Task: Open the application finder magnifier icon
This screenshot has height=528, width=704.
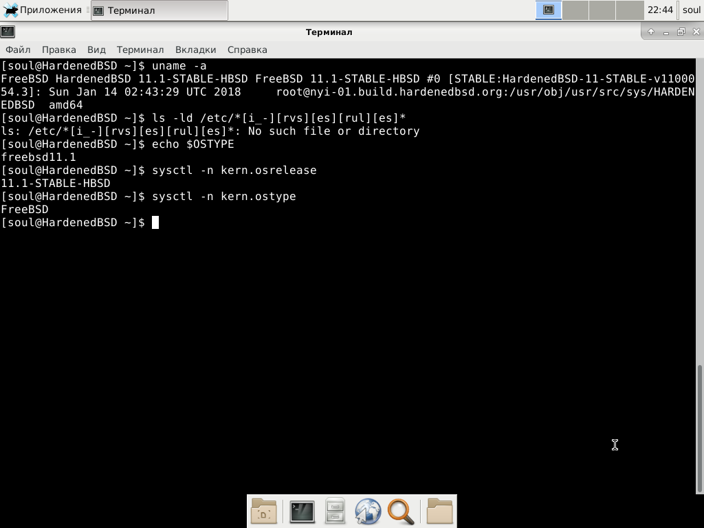Action: (401, 511)
